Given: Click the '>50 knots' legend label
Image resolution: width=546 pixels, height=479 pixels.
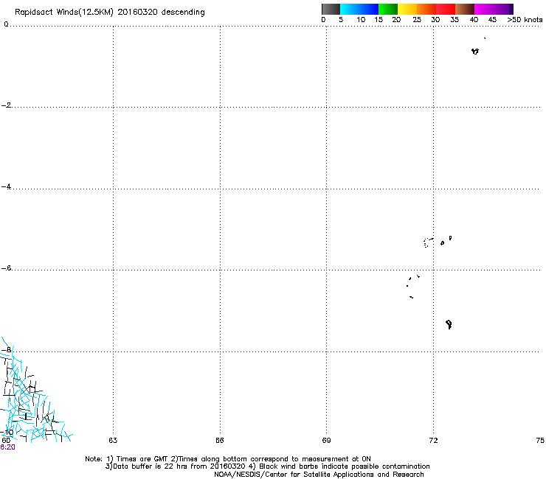Looking at the screenshot, I should [525, 20].
